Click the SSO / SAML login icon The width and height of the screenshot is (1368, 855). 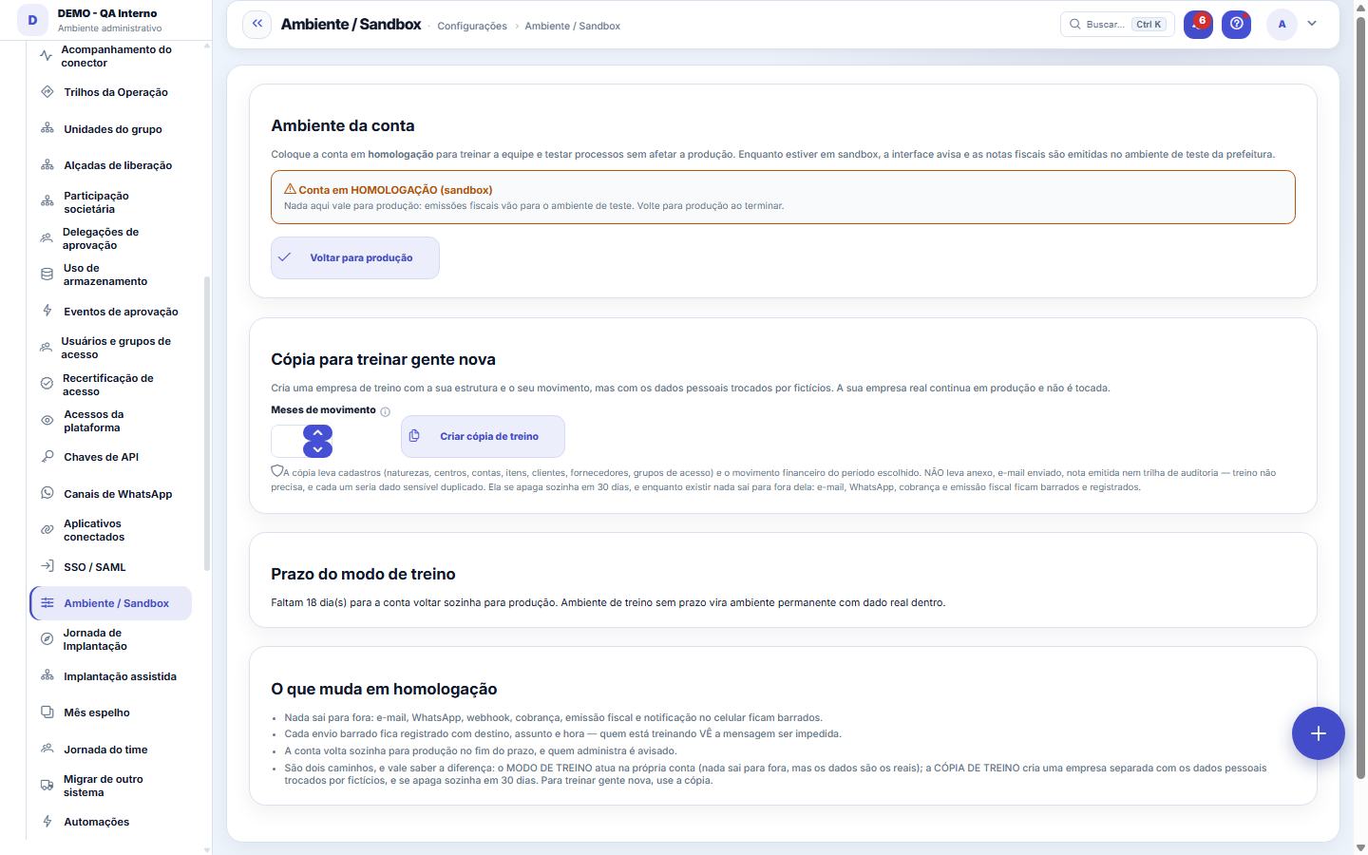coord(47,566)
